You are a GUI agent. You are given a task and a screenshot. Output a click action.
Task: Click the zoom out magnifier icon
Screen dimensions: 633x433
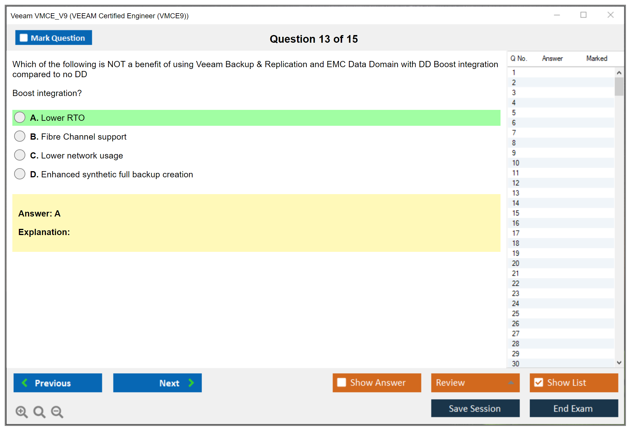pos(57,411)
